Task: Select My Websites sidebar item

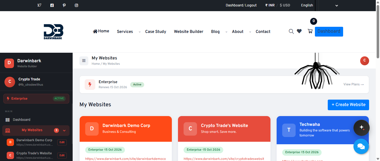Action: (x=36, y=130)
